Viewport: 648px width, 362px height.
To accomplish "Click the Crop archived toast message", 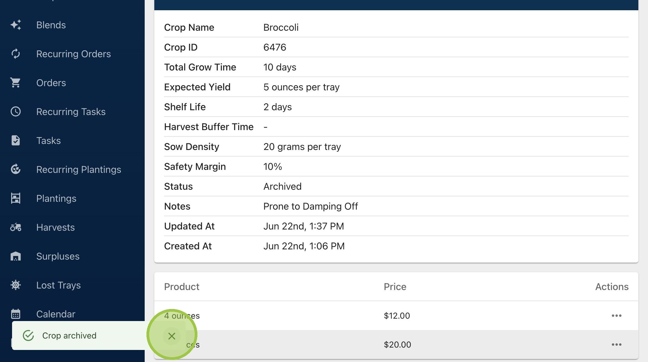I will [x=69, y=335].
